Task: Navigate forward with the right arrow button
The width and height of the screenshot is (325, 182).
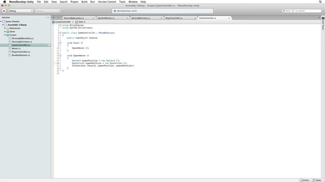Action: click(58, 18)
